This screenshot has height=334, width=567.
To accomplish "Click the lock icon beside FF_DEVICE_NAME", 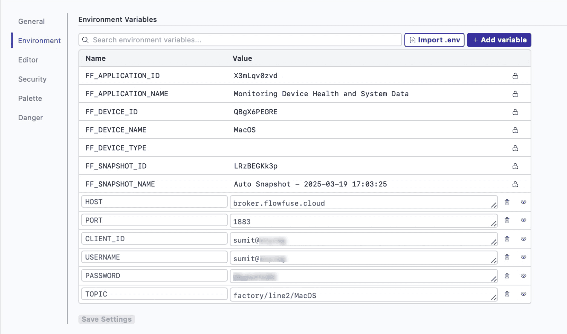I will pos(515,130).
